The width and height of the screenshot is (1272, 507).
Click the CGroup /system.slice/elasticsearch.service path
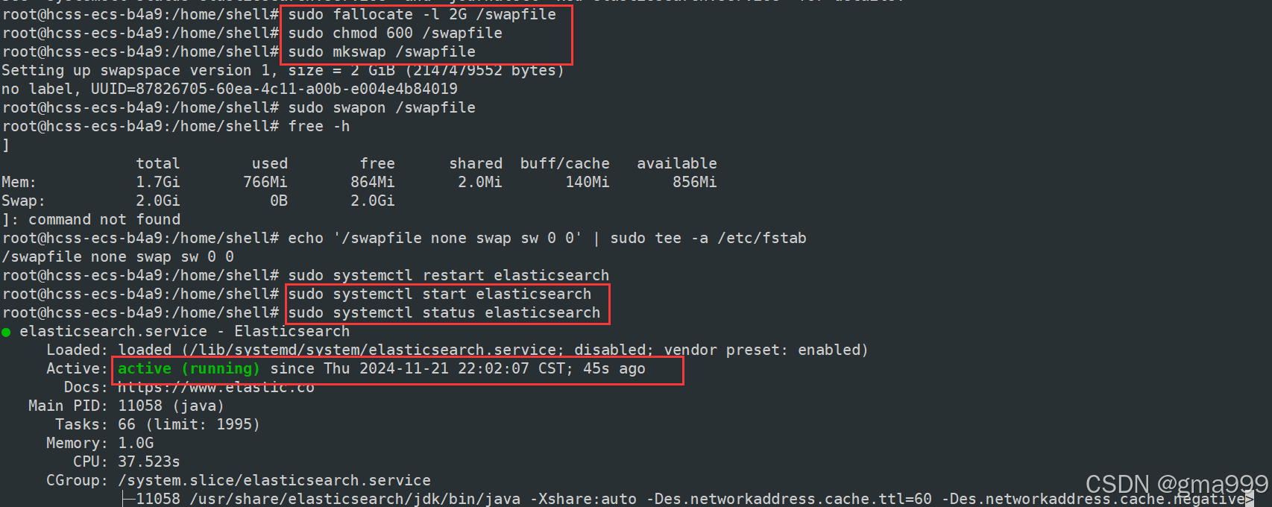pyautogui.click(x=274, y=480)
